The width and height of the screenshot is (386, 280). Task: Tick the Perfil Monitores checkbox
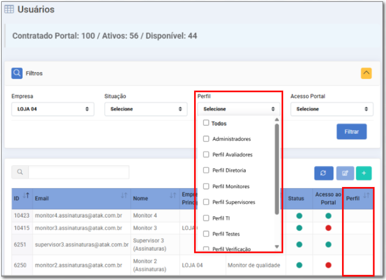tap(206, 186)
